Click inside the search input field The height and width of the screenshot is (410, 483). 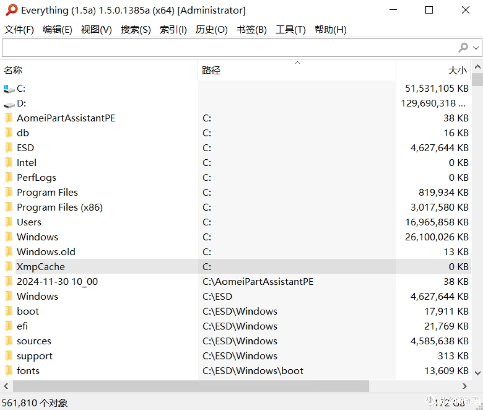pos(224,47)
